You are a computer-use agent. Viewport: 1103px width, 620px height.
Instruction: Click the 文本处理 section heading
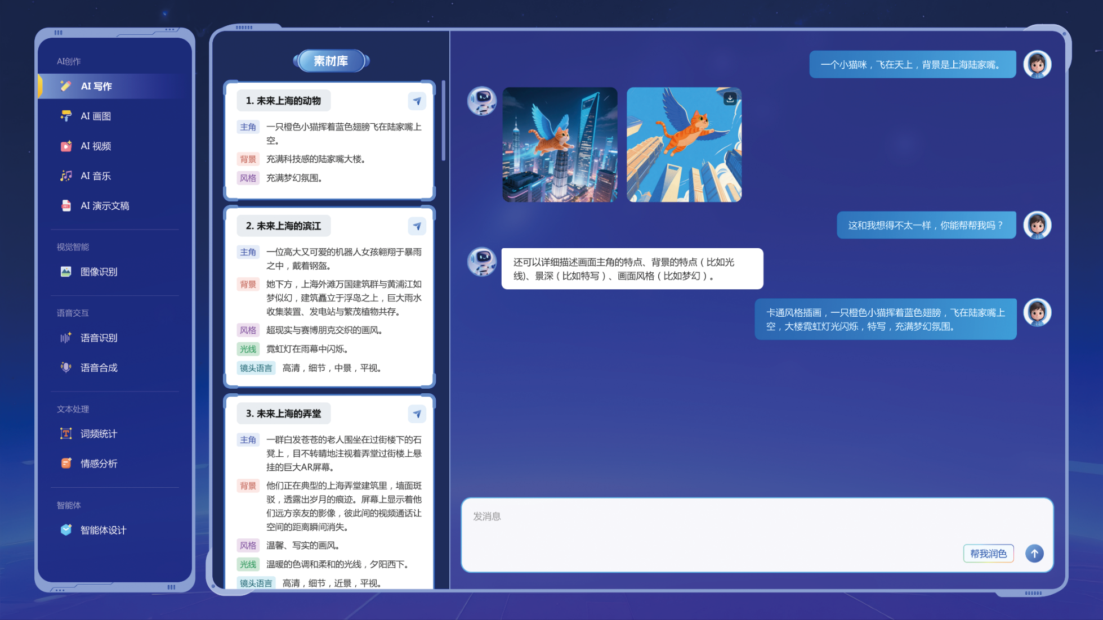pos(73,409)
